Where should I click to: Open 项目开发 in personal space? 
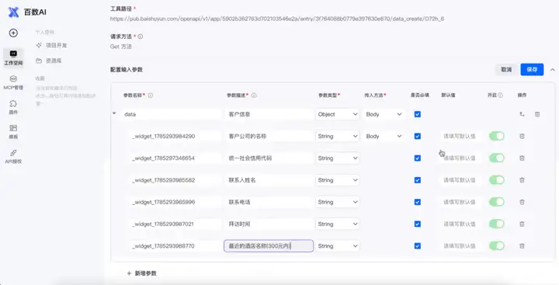pos(52,45)
